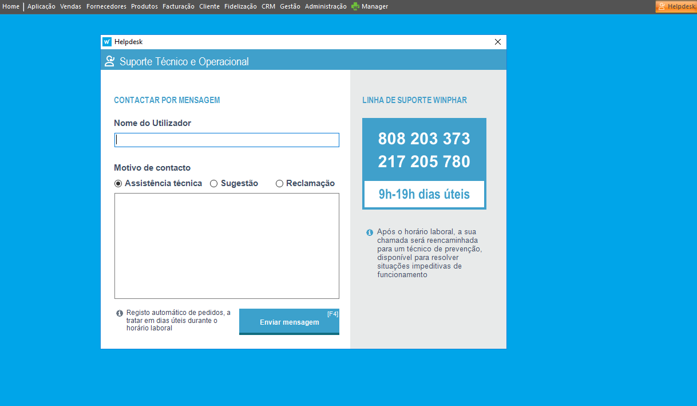The height and width of the screenshot is (406, 697).
Task: Click the user icon beside Suporte Técnico header
Action: coord(109,61)
